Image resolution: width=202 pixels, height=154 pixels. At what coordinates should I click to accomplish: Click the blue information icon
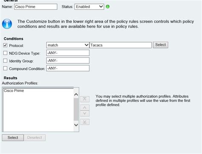[7, 24]
